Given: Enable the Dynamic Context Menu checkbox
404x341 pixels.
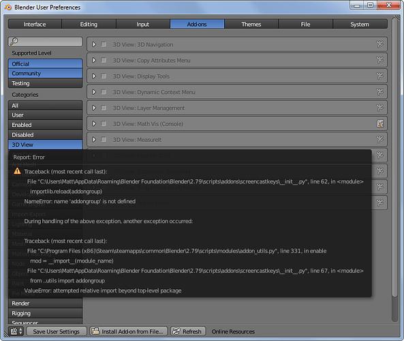Looking at the screenshot, I should coord(104,92).
